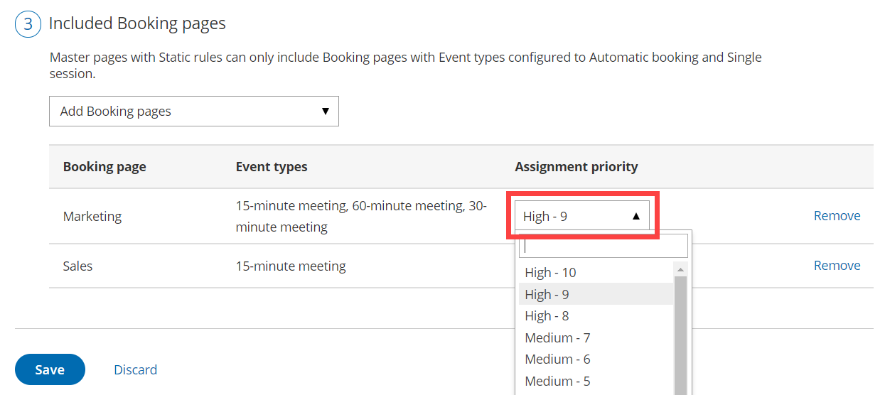Viewport: 885px width, 395px height.
Task: Collapse Marketing's High - 9 priority dropdown
Action: tap(582, 216)
